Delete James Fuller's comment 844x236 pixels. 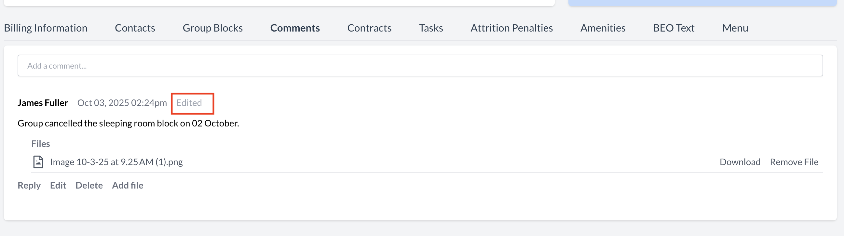[x=89, y=185]
